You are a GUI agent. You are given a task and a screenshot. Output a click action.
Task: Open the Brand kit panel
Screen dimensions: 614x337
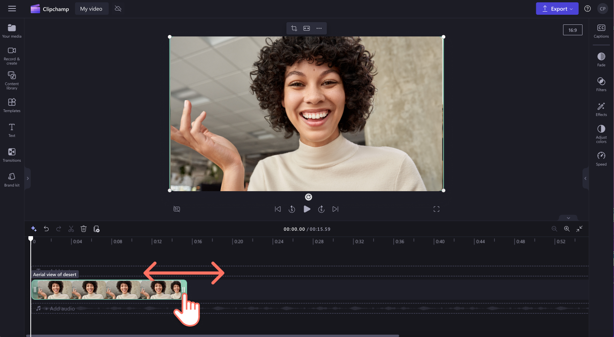[x=12, y=180]
